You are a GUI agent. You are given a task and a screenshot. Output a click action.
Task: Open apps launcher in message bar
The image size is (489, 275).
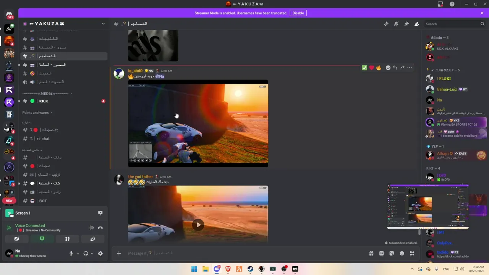coord(412,253)
